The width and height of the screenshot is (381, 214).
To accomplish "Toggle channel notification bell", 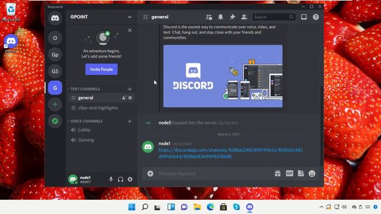I will 220,17.
